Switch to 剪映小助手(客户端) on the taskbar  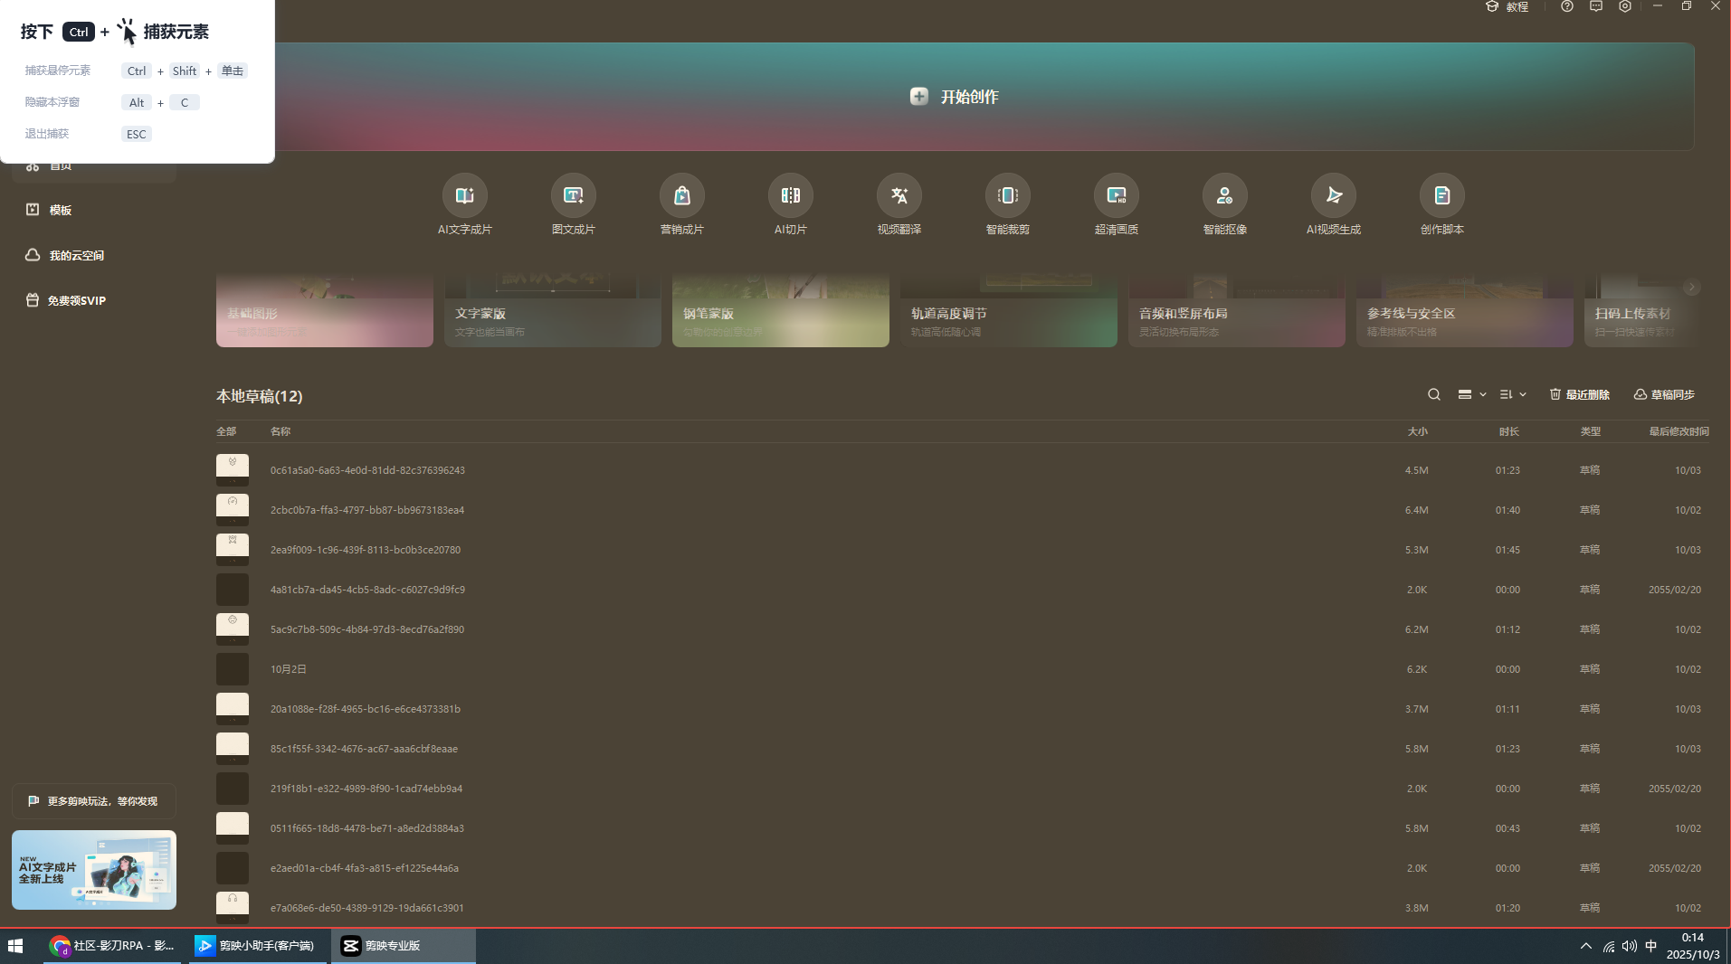(x=258, y=946)
